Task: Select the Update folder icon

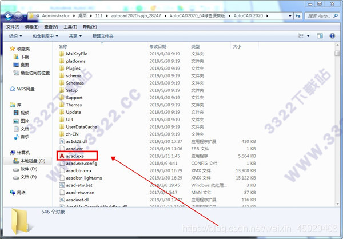Action: point(62,112)
